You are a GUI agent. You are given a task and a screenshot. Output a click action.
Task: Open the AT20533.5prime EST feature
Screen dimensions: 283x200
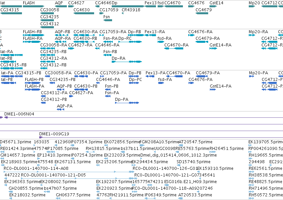[x=181, y=198]
